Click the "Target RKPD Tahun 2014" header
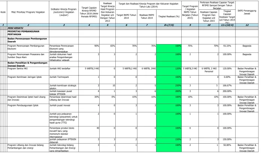Image resolution: width=261 pixels, height=153 pixels. (126, 16)
